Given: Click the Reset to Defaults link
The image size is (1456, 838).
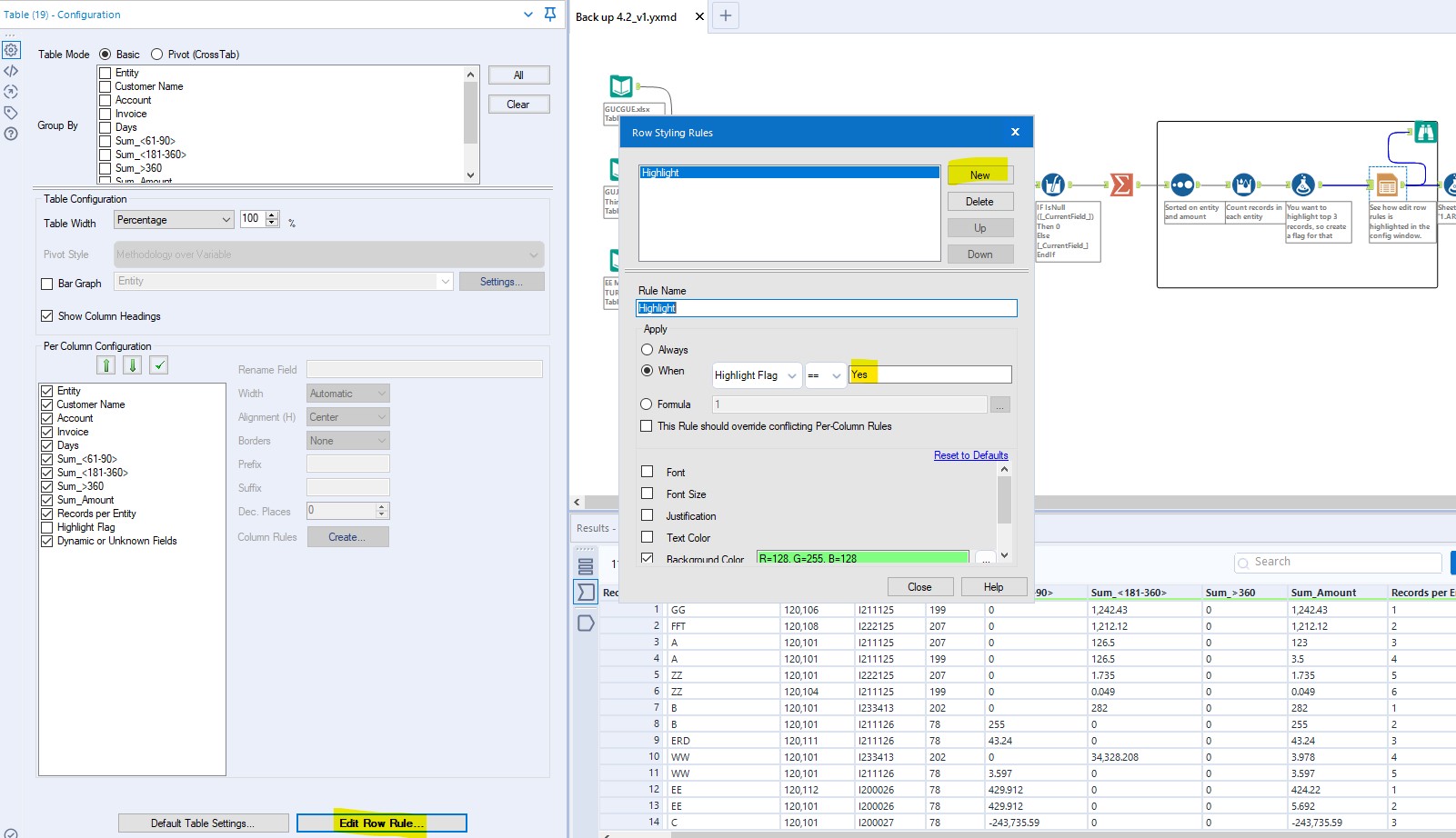Looking at the screenshot, I should (970, 455).
